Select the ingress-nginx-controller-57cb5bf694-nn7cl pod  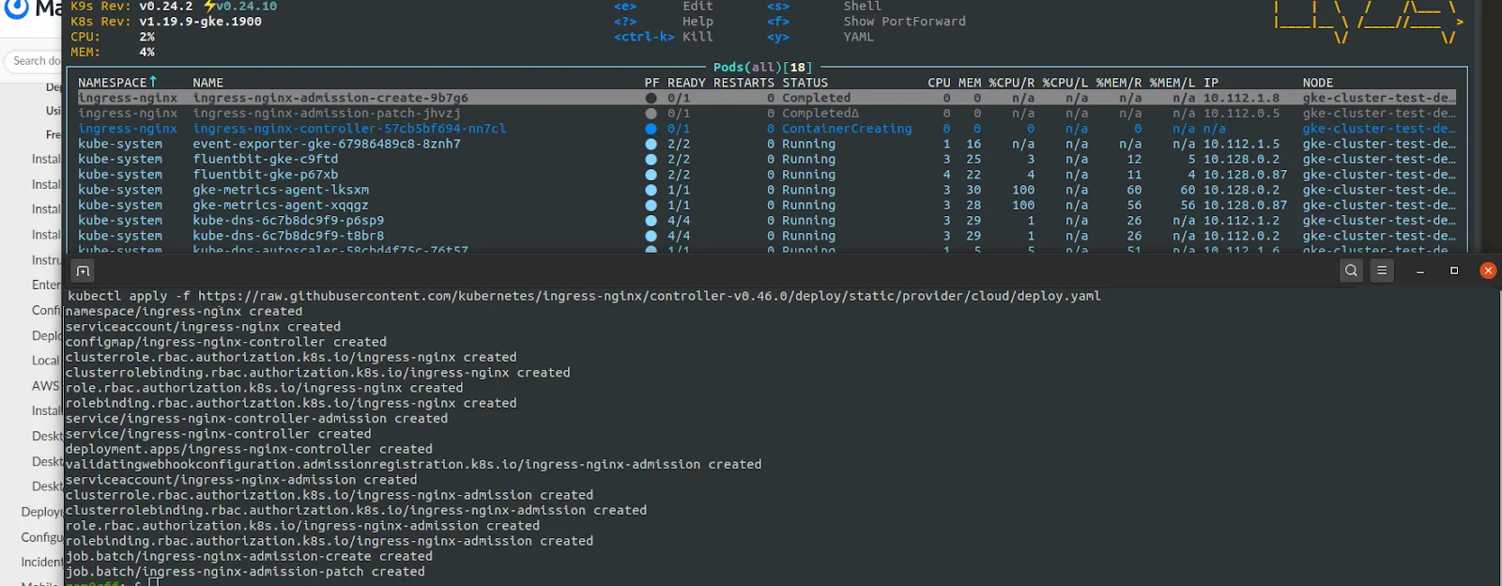pyautogui.click(x=349, y=129)
